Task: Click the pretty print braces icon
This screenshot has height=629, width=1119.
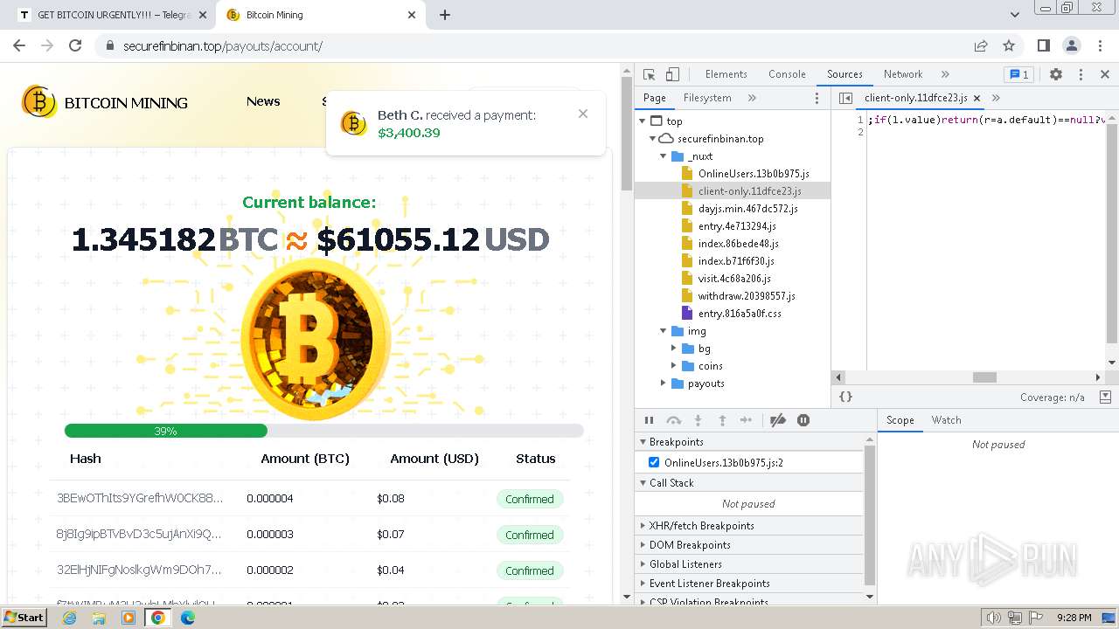Action: [845, 397]
